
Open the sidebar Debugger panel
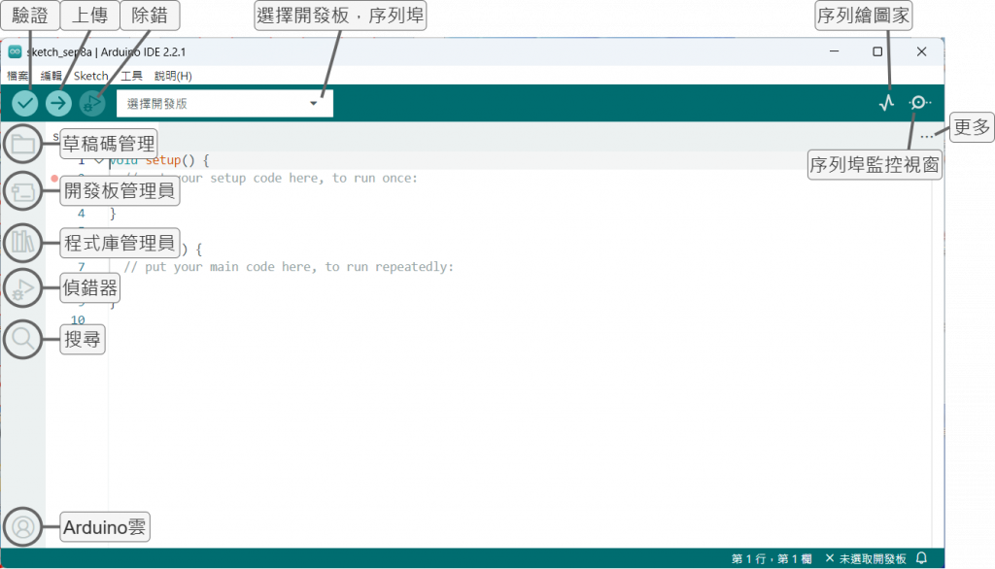[23, 288]
